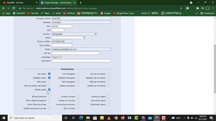This screenshot has width=216, height=121.
Task: Open File Explorer from the taskbar
Action: pyautogui.click(x=88, y=118)
